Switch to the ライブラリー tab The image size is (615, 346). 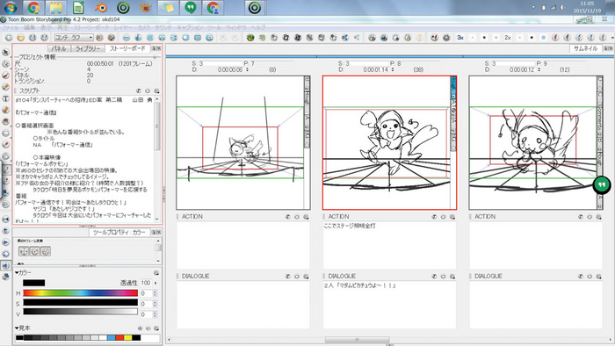coord(88,48)
